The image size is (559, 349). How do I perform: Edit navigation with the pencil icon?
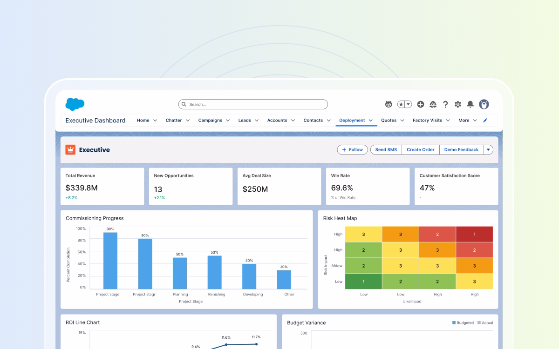pos(485,120)
